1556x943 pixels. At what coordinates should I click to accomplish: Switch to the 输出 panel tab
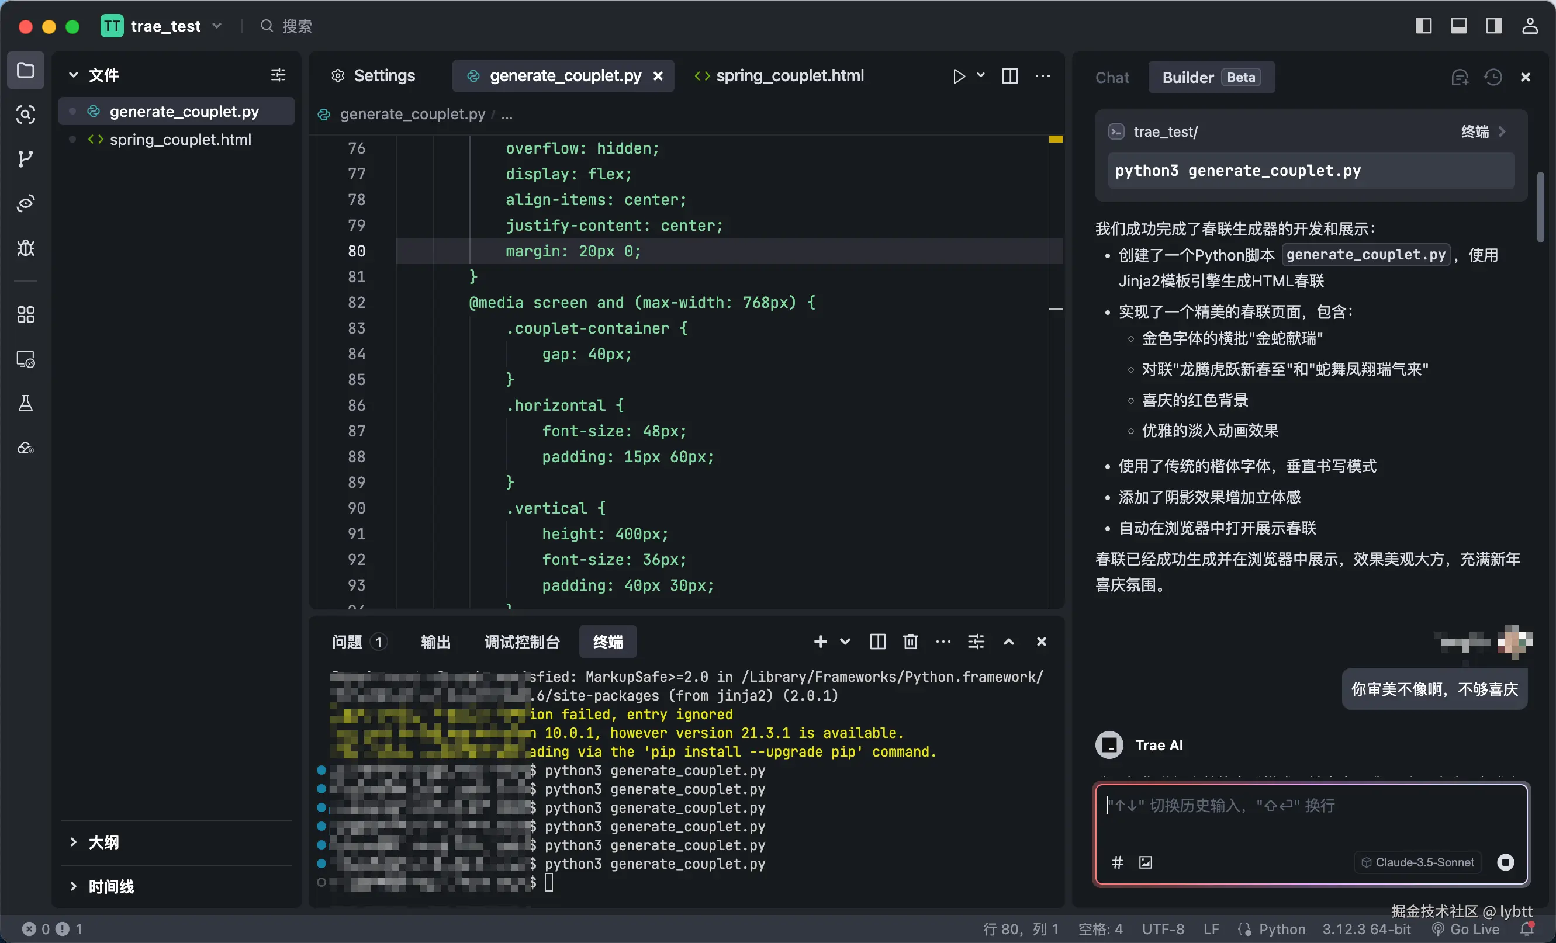click(435, 642)
